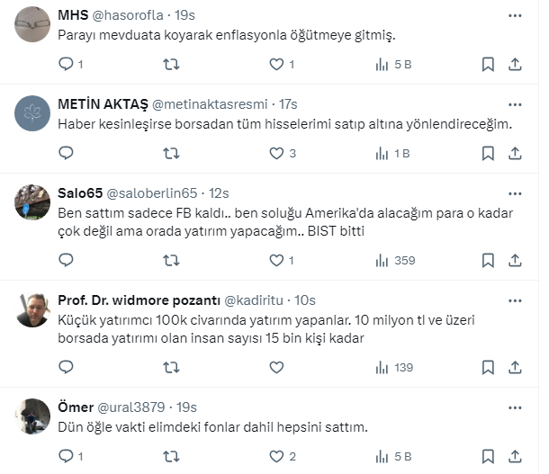Share Ömer's tweet
Image resolution: width=549 pixels, height=474 pixels.
pos(515,456)
